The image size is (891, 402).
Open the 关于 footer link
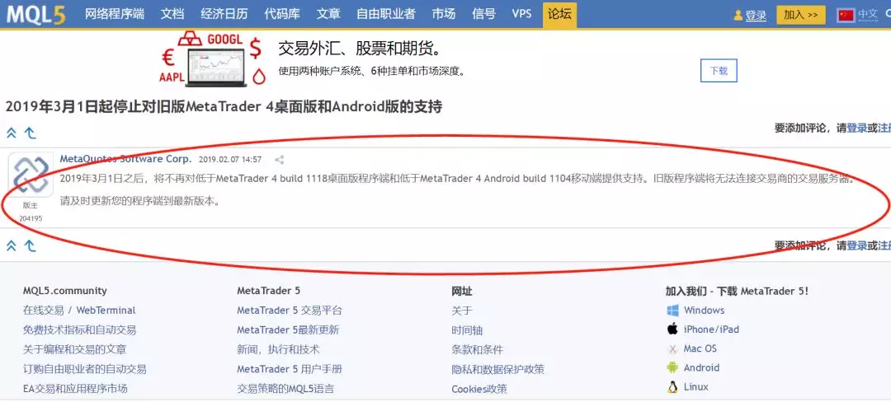click(x=462, y=311)
